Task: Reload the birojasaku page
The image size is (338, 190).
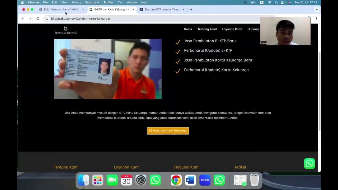Action: click(38, 18)
